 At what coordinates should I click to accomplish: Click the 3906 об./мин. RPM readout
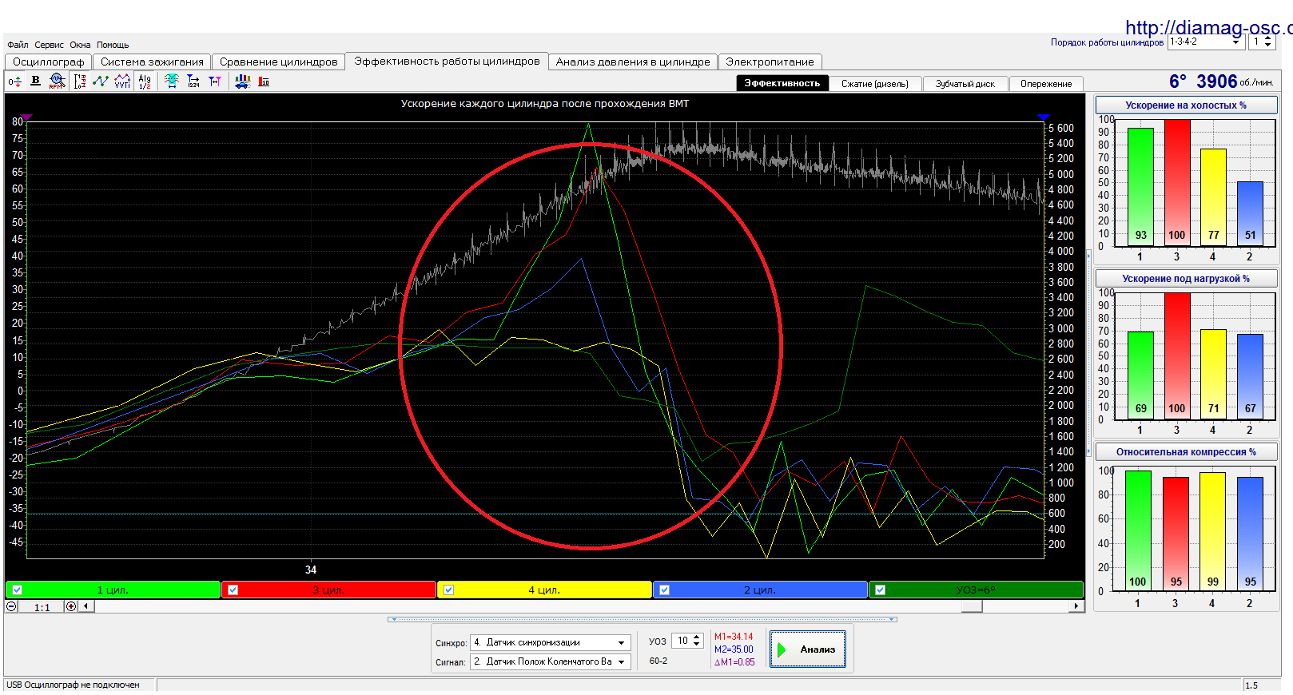click(x=1234, y=81)
